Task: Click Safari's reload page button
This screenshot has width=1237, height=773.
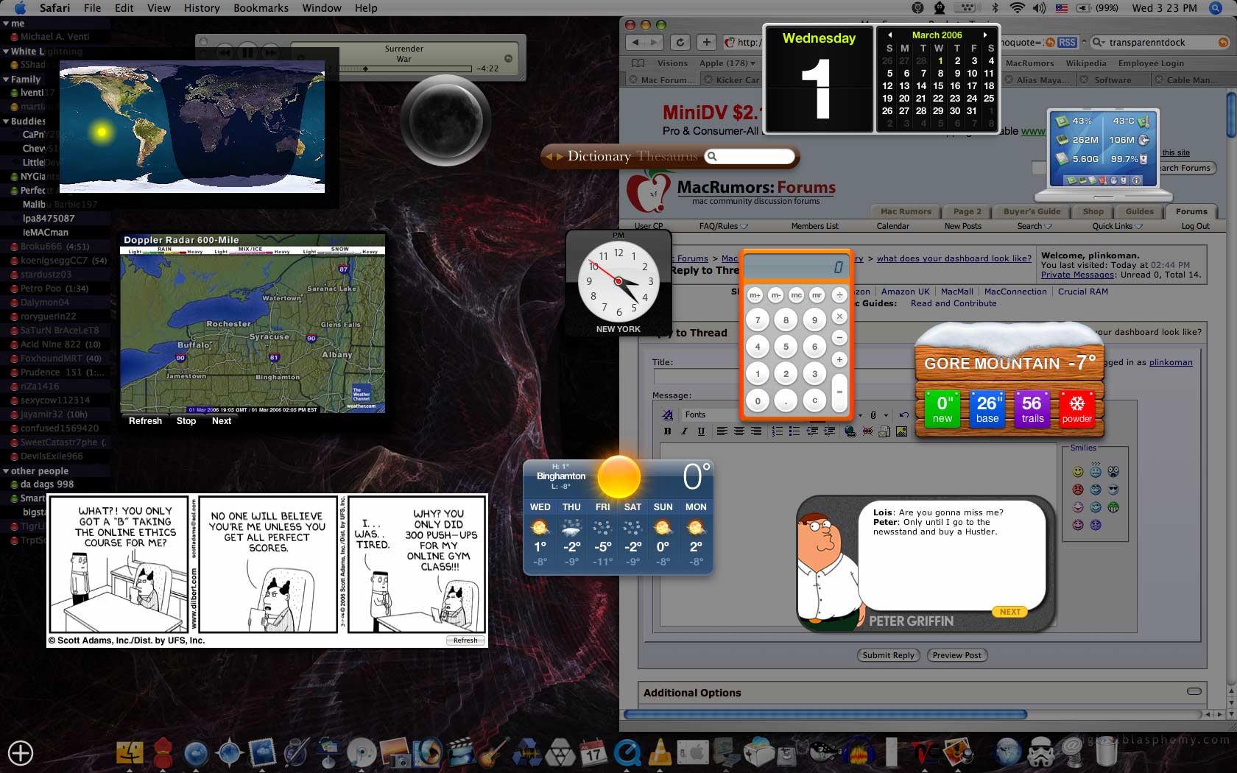Action: (680, 43)
